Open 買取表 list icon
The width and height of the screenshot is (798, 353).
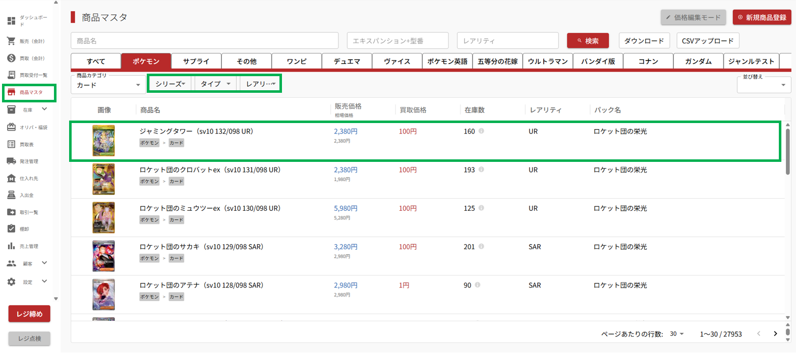click(11, 144)
